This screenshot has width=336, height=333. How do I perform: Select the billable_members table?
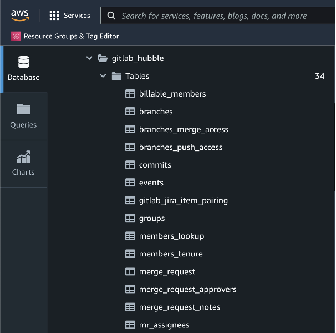pos(172,94)
